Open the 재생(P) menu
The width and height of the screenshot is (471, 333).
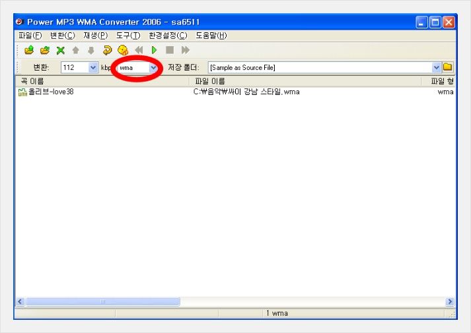pyautogui.click(x=96, y=36)
